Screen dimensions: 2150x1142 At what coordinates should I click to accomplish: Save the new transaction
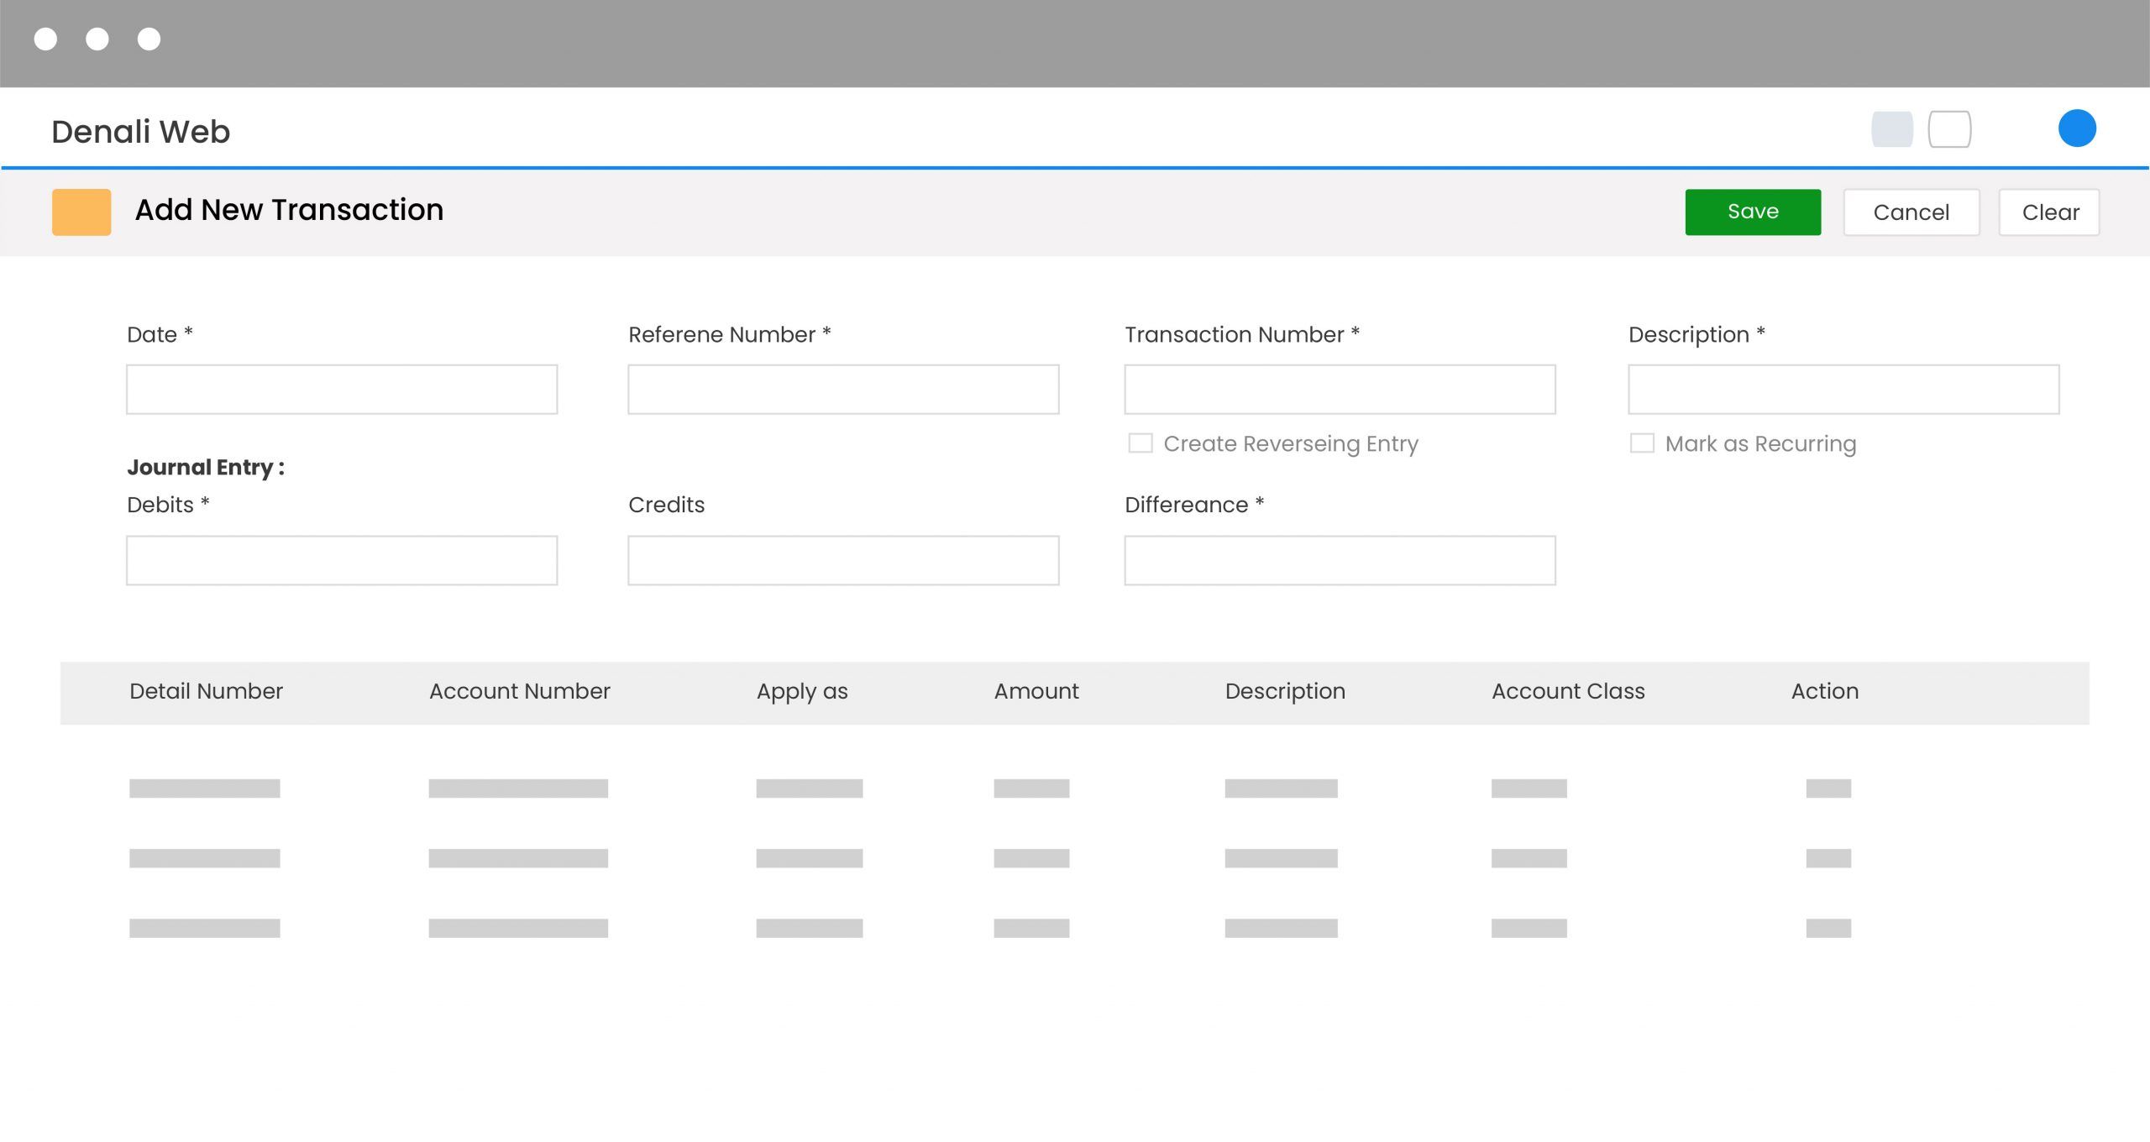tap(1752, 212)
